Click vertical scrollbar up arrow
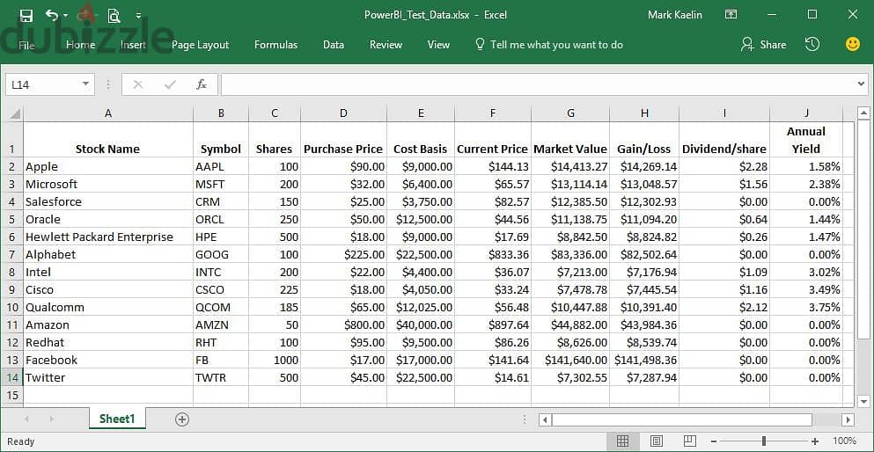Viewport: 874px width, 452px height. point(863,113)
